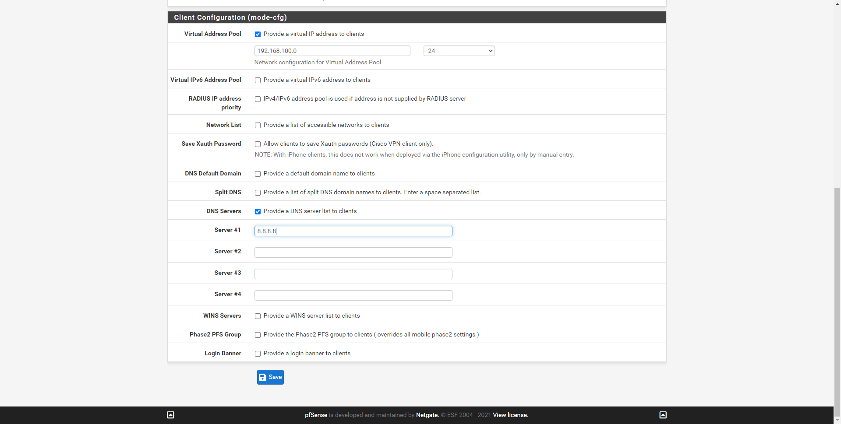The width and height of the screenshot is (841, 424).
Task: Enable Save Xauth Password checkbox
Action: [258, 144]
